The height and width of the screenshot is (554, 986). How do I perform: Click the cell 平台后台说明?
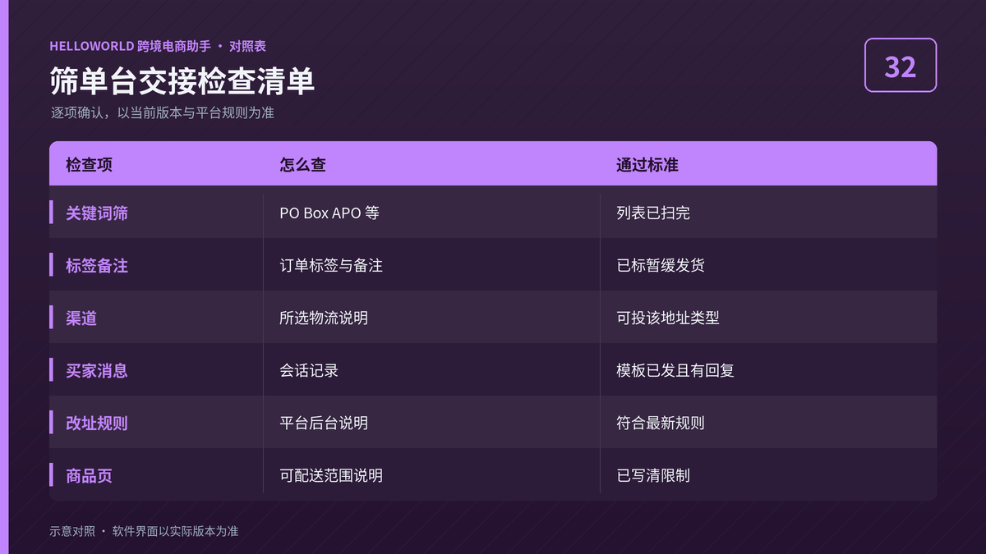click(x=324, y=423)
